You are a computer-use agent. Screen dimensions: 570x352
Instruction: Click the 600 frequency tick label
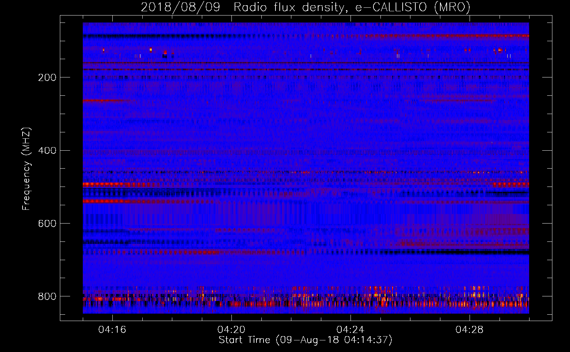(47, 224)
